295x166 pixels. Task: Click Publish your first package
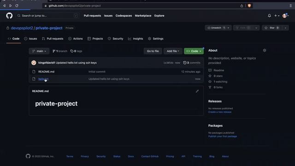pyautogui.click(x=223, y=136)
